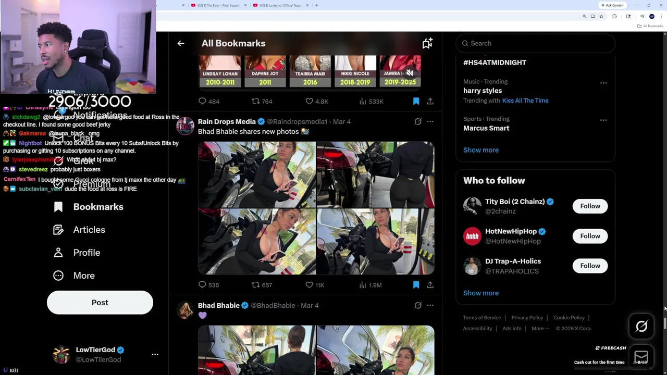Open the bookmark folders icon in header
Viewport: 667px width, 375px height.
click(427, 43)
